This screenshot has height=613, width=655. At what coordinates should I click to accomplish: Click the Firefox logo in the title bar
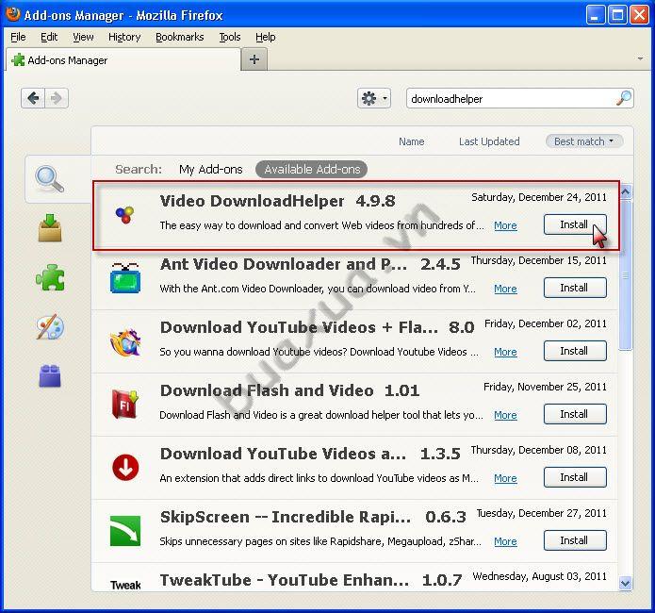[x=13, y=14]
